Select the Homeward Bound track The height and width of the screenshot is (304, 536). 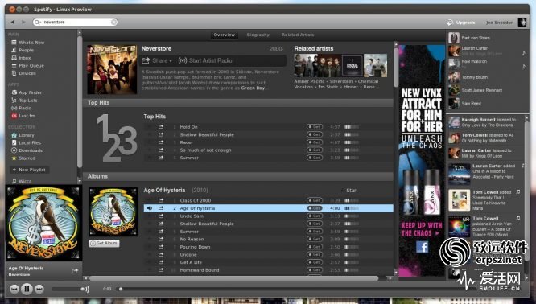[x=200, y=270]
